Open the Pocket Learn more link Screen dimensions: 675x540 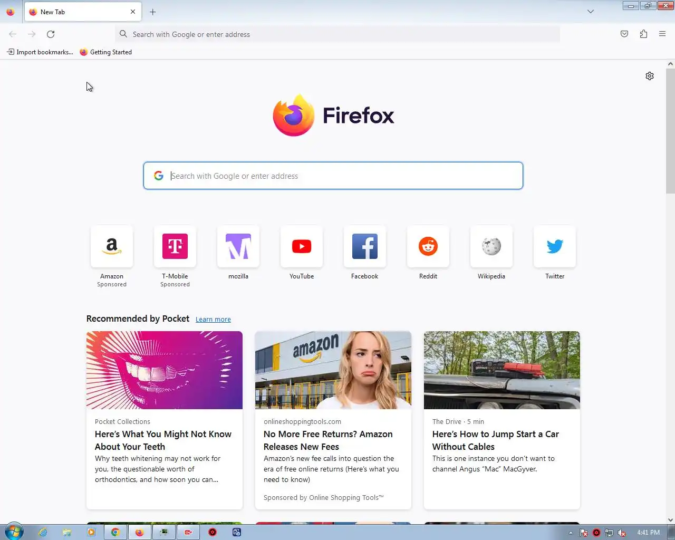coord(213,320)
